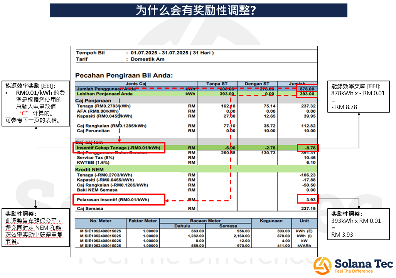The width and height of the screenshot is (396, 278).
Task: Click the adjustment calculation box showing 393kWh
Action: pyautogui.click(x=358, y=224)
